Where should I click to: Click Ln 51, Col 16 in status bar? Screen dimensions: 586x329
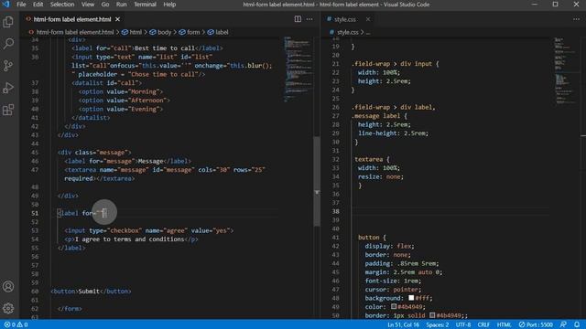tap(403, 324)
